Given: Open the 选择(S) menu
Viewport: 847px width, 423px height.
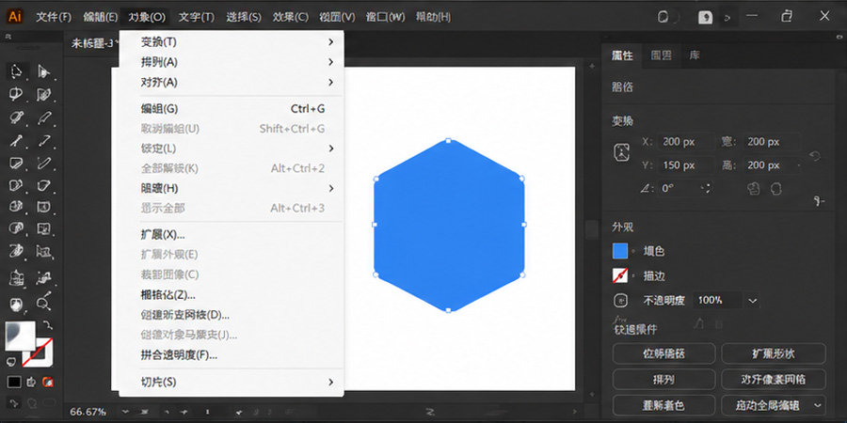Looking at the screenshot, I should (x=244, y=17).
